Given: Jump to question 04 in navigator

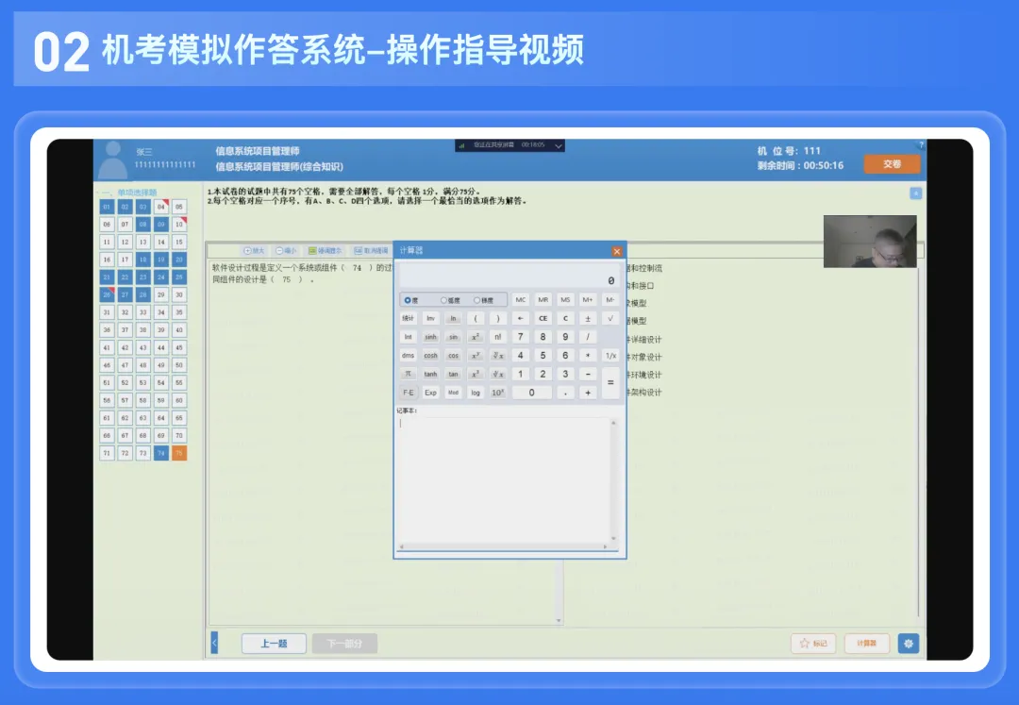Looking at the screenshot, I should tap(161, 207).
